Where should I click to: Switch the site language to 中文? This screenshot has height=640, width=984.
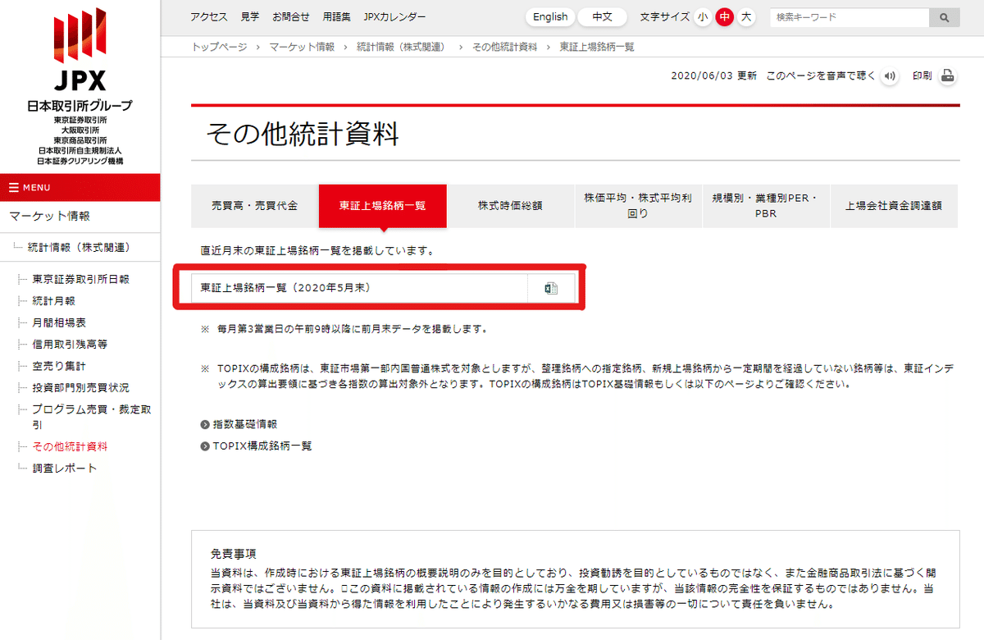click(x=602, y=16)
